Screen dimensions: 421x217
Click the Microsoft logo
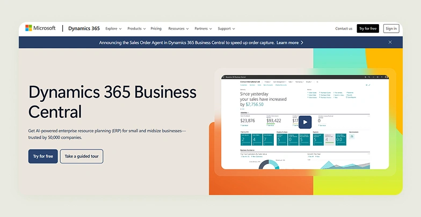40,28
